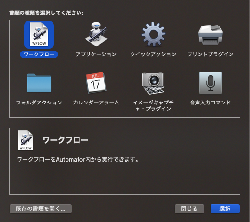Pick the 音声入力コマンド microphone icon
Screen dimensions: 250x222
click(x=211, y=83)
